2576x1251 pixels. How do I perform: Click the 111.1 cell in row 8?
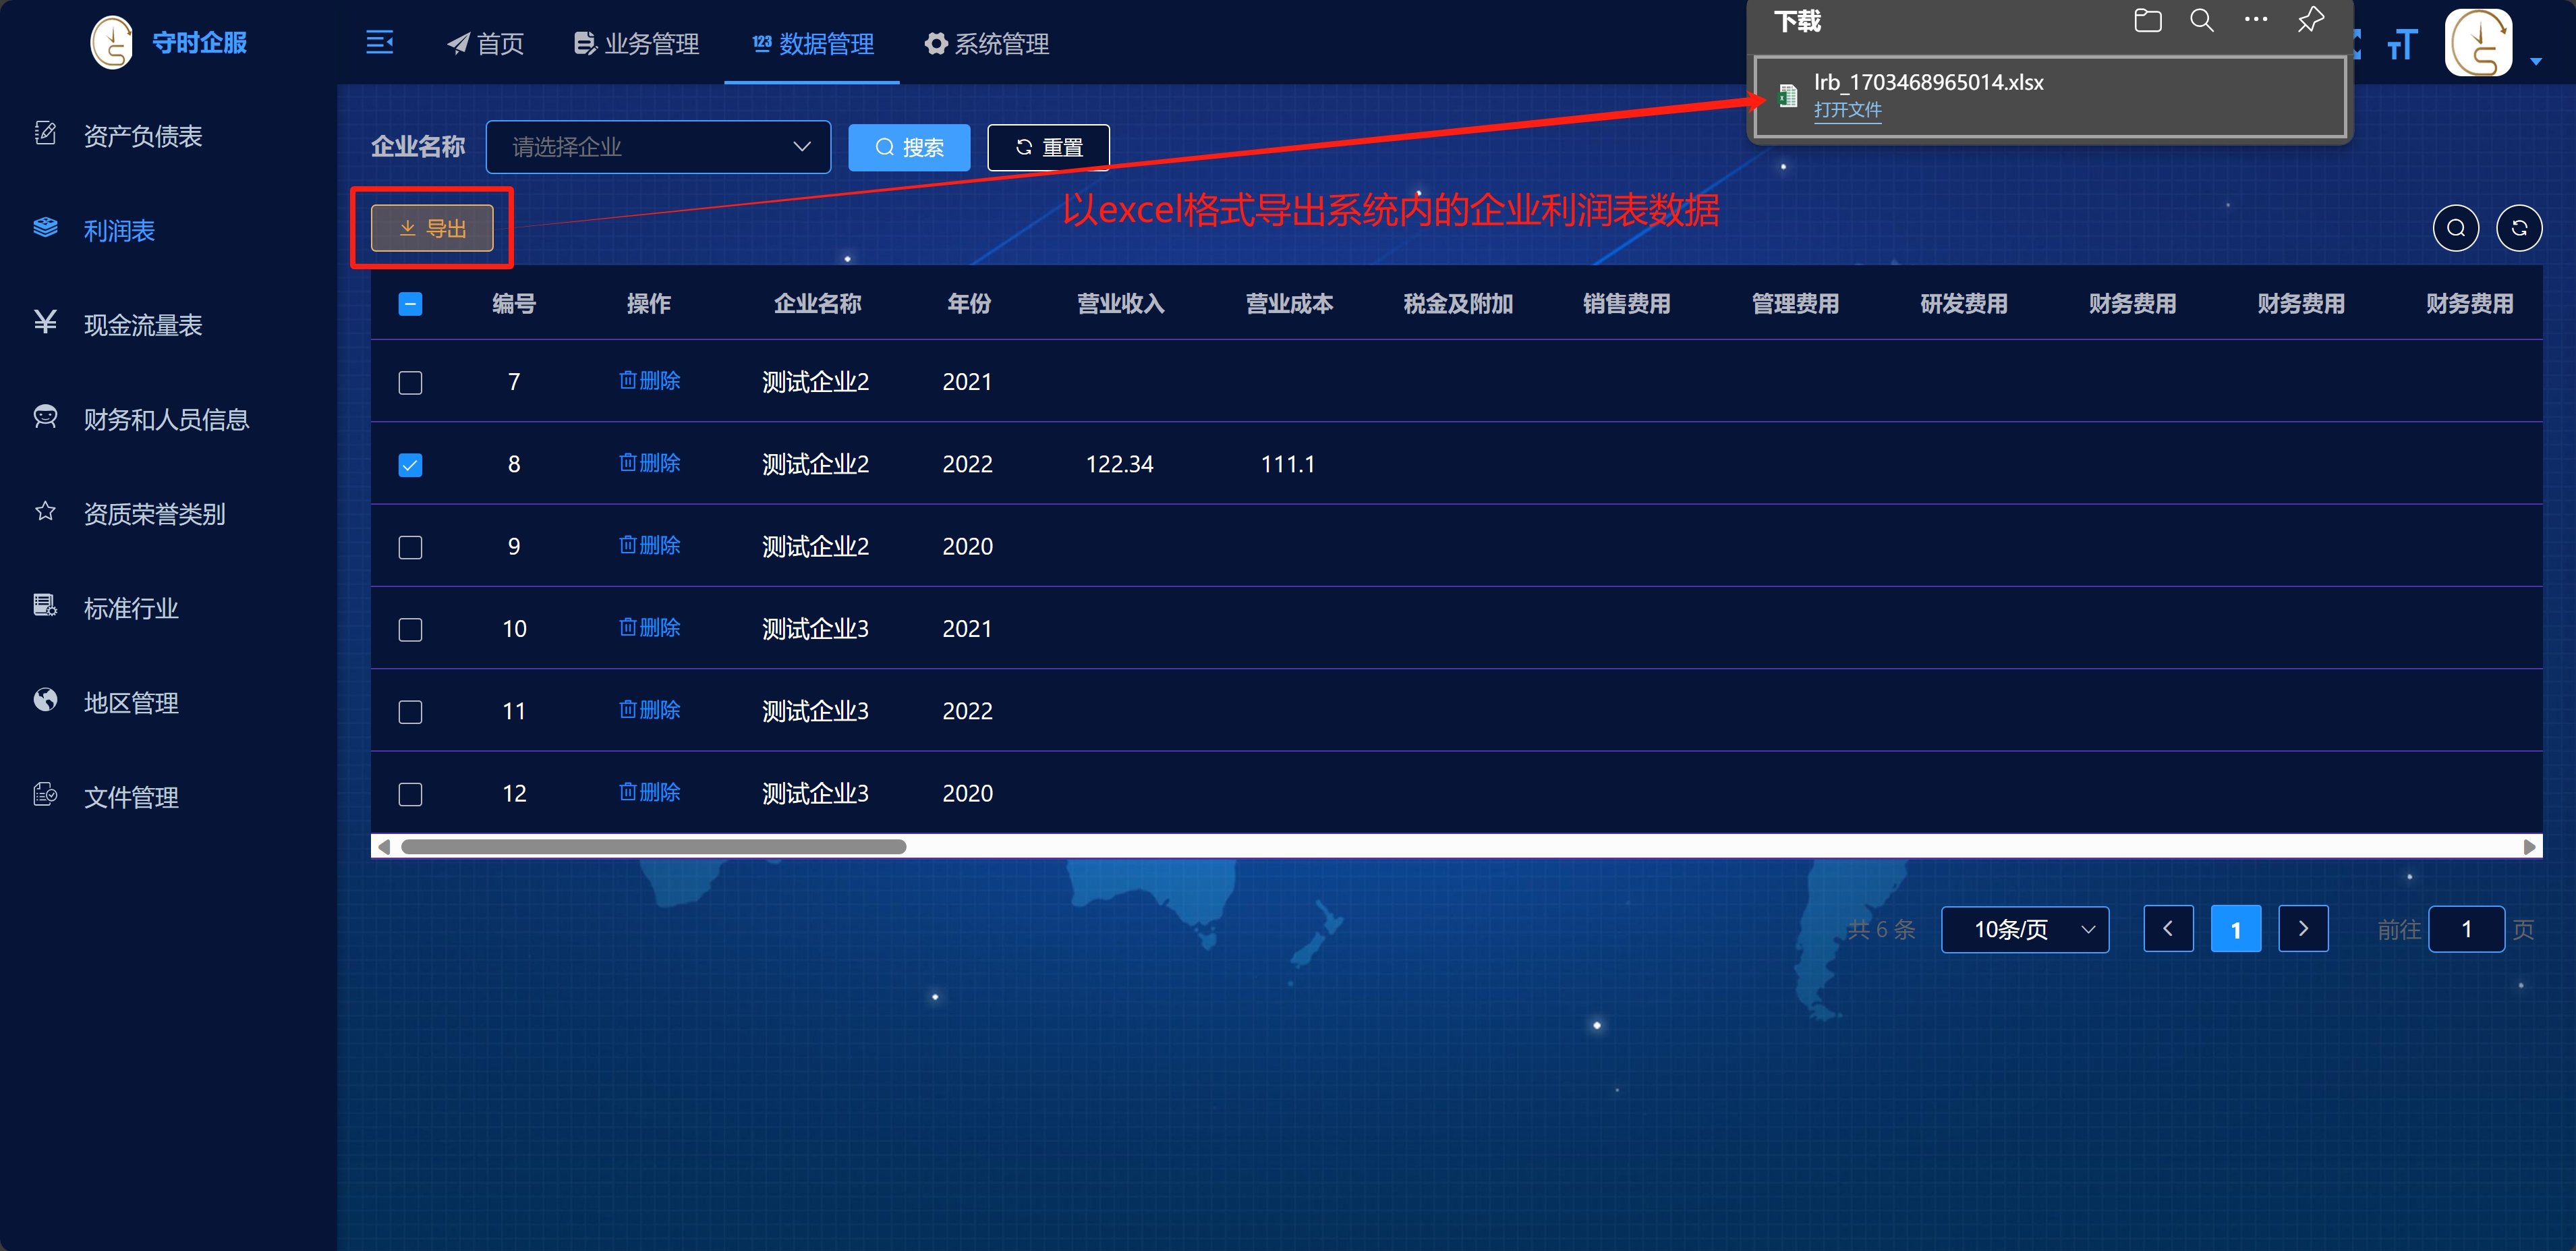tap(1287, 464)
